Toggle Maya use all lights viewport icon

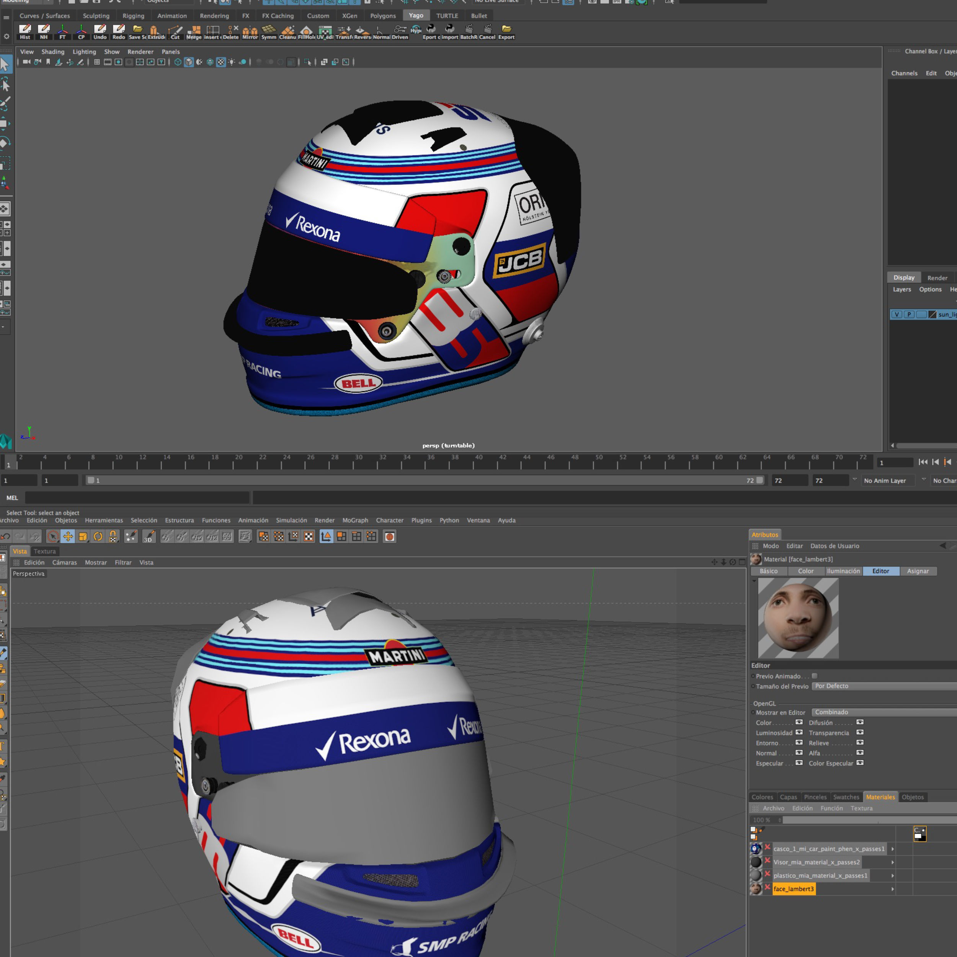tap(232, 62)
